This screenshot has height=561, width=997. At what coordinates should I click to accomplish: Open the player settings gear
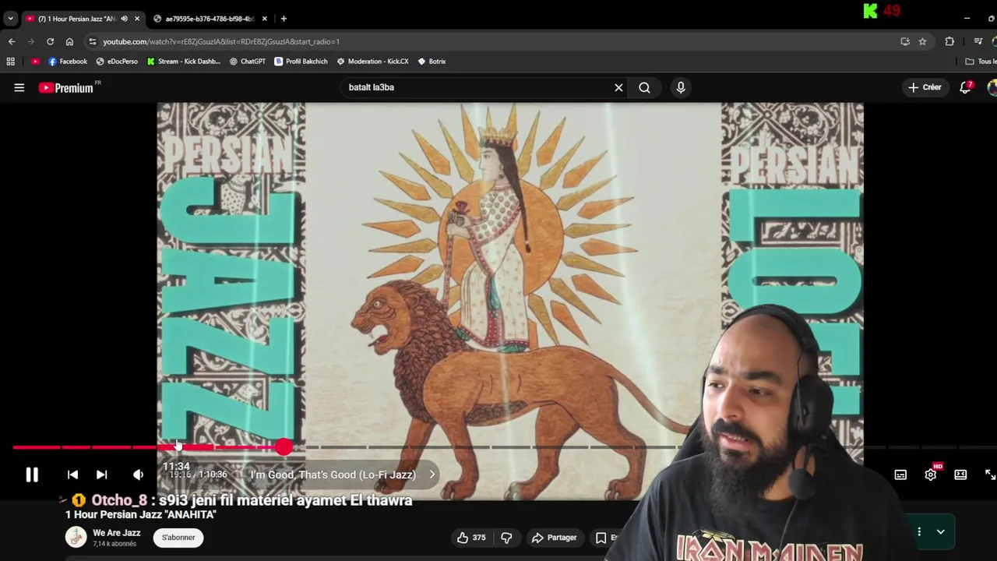tap(931, 475)
